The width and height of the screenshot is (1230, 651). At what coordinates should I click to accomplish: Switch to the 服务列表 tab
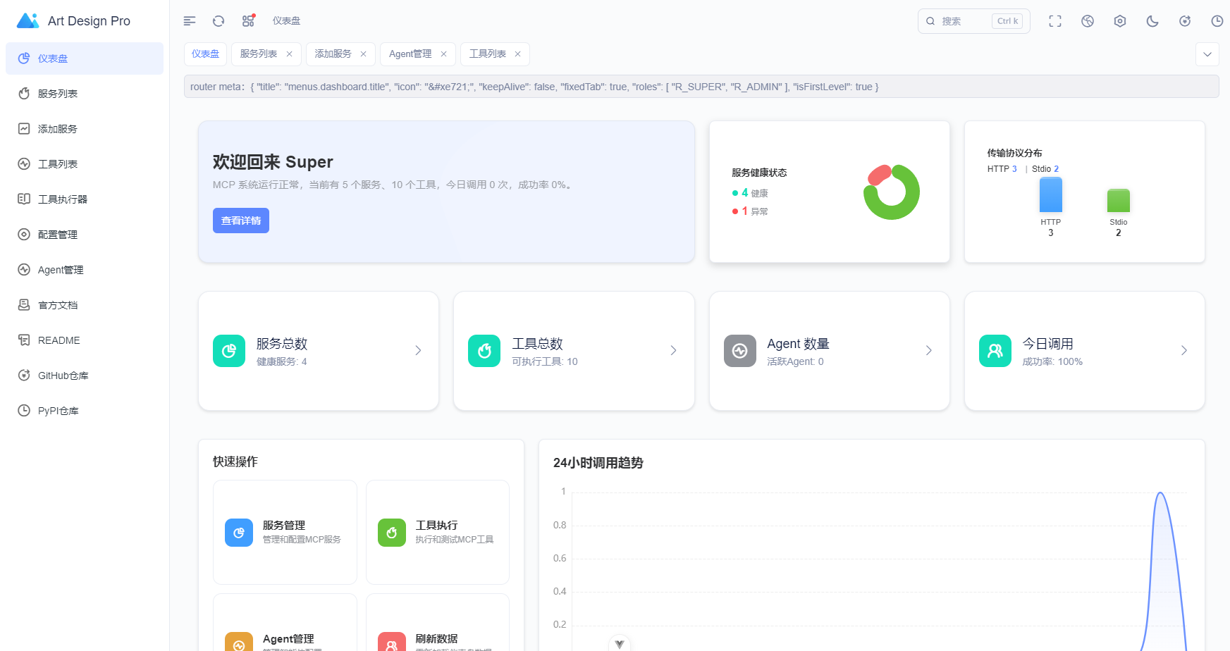tap(259, 54)
